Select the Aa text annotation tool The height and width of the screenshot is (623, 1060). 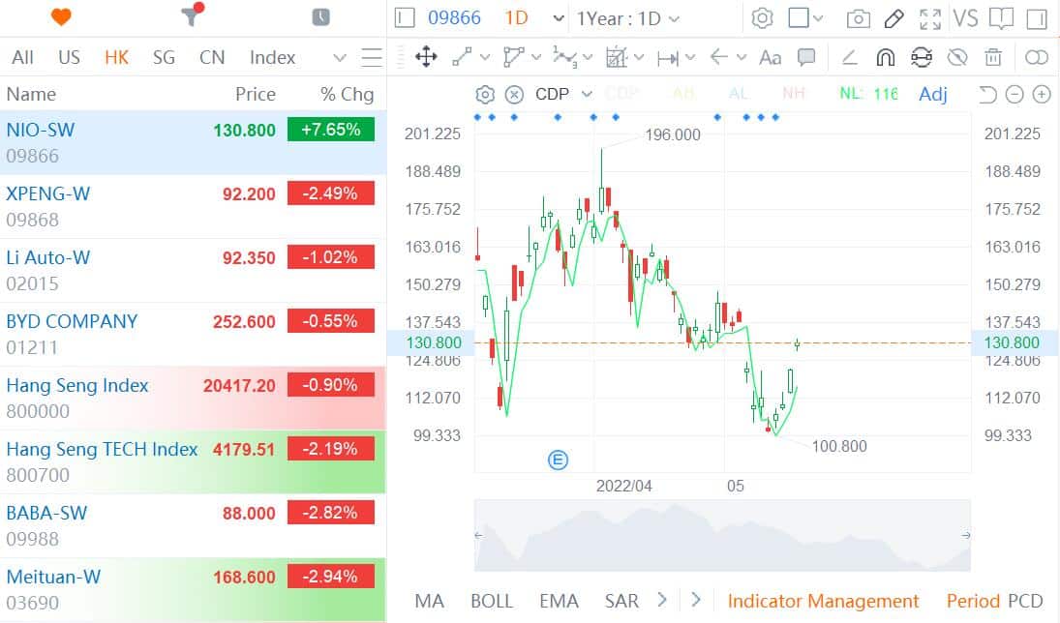(770, 57)
